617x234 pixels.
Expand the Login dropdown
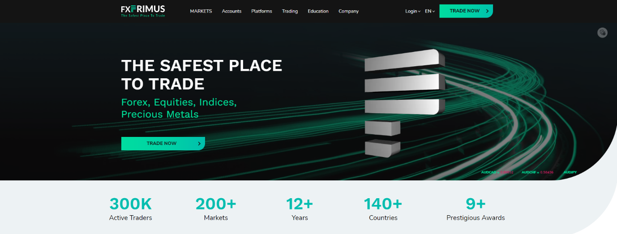[412, 11]
